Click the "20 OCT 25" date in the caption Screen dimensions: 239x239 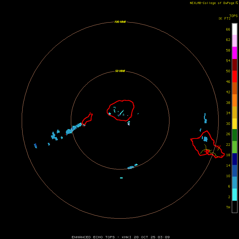tap(144, 237)
